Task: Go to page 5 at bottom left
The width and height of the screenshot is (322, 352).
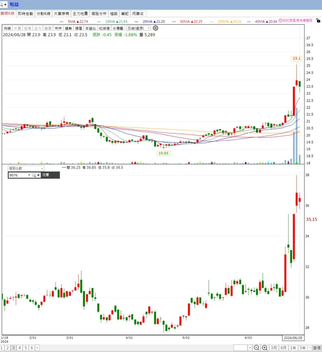Action: pyautogui.click(x=26, y=348)
